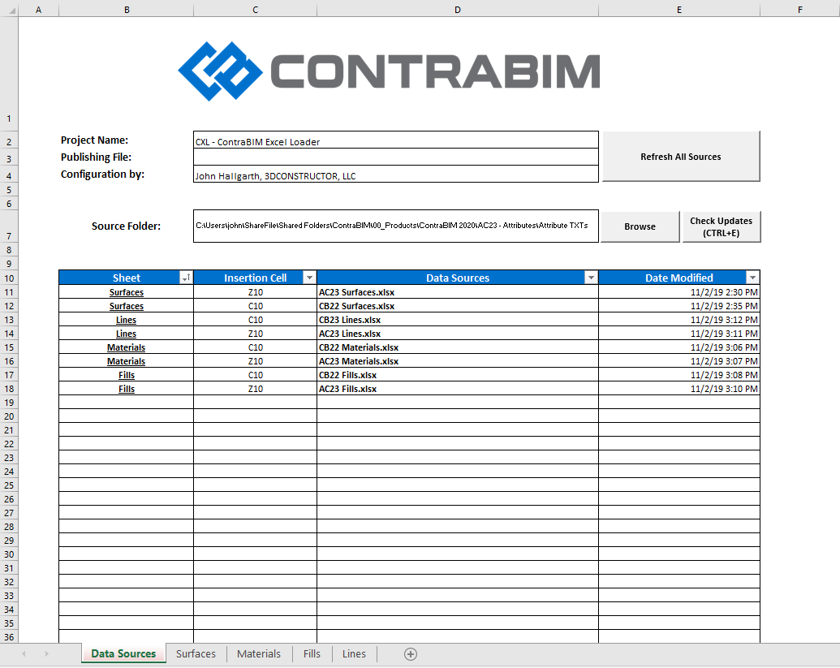Open the Sheet column filter dropdown
Screen dimensions: 840x668
tap(186, 278)
